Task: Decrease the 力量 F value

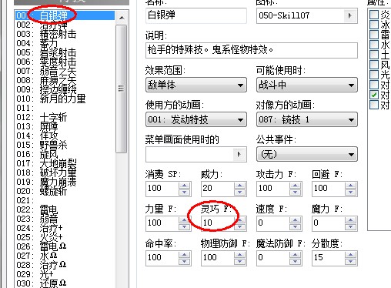Action: 185,227
